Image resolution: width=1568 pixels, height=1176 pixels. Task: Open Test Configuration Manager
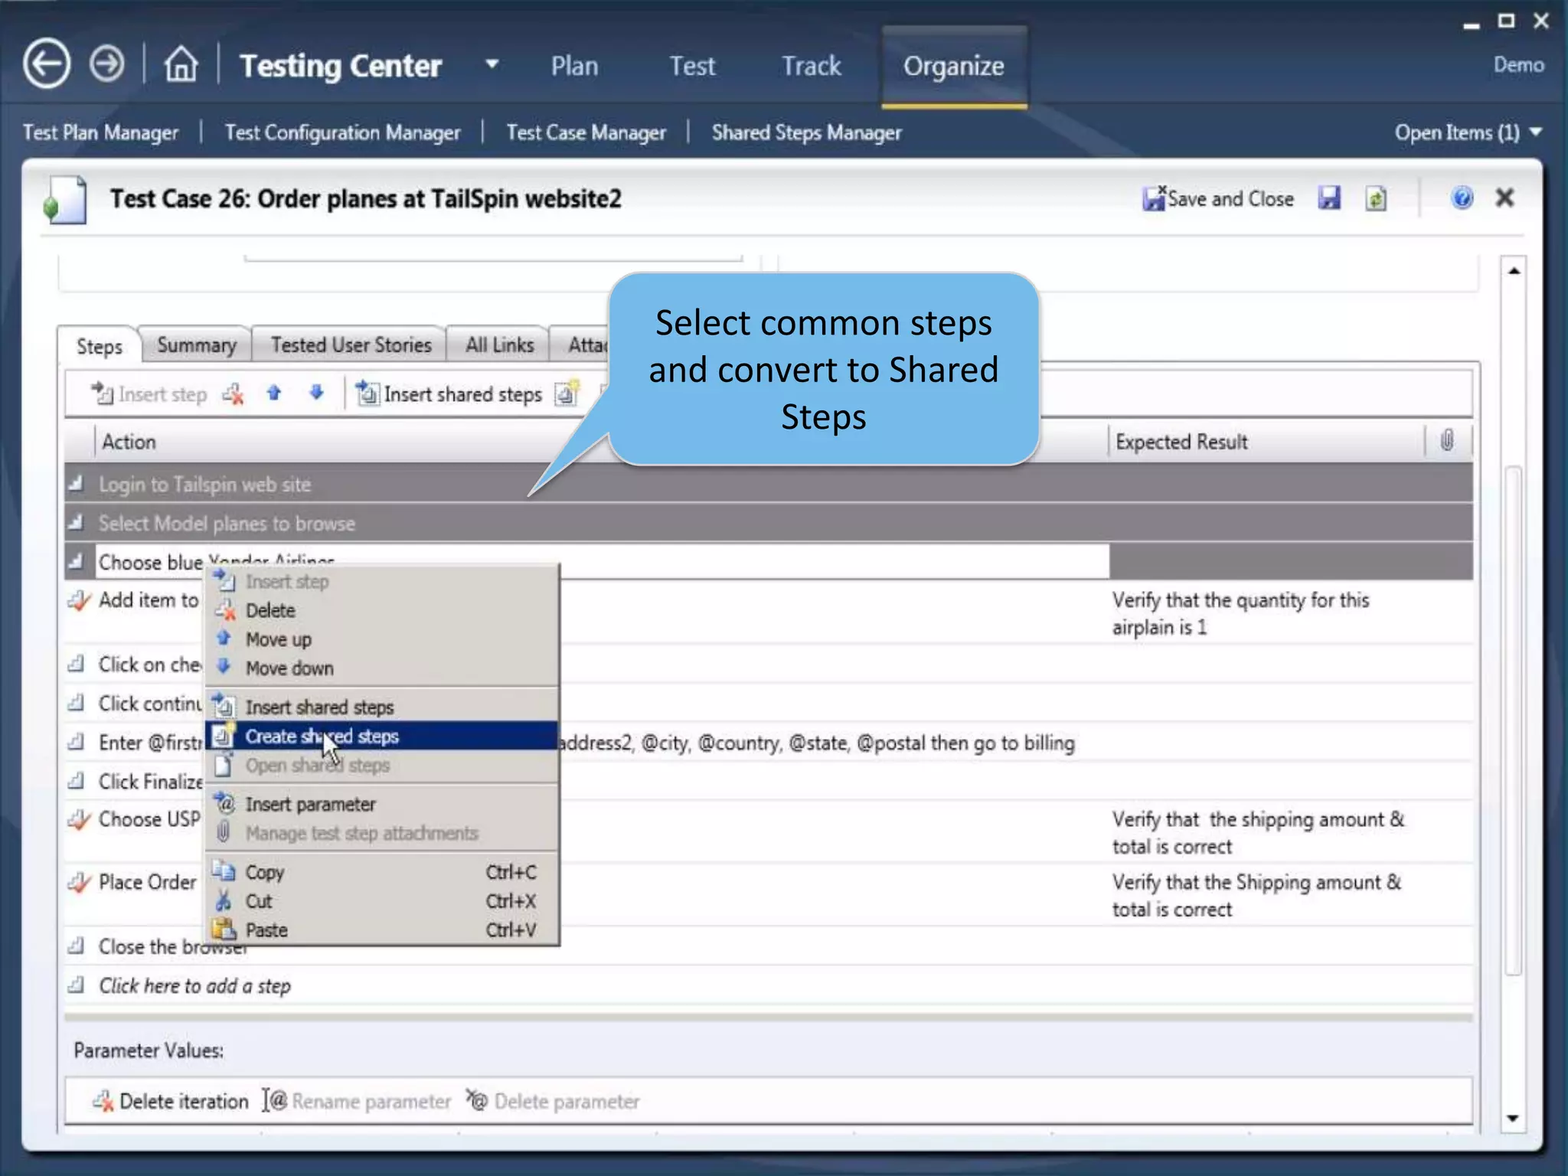342,132
